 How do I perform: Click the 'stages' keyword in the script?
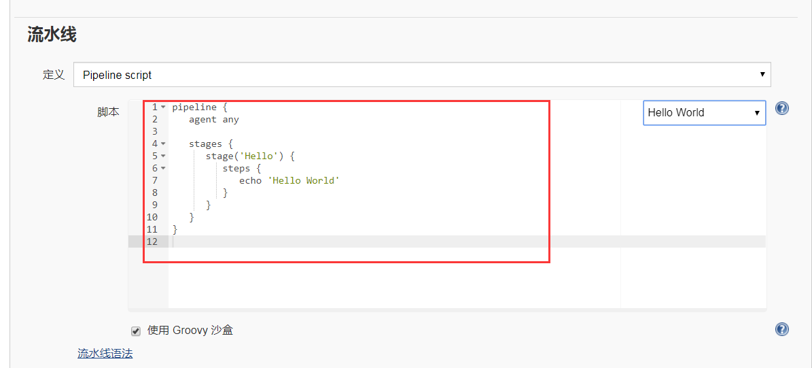[205, 144]
